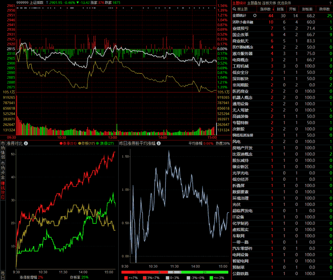Select the 医疗器械概念 theme row
This screenshot has width=333, height=280.
pyautogui.click(x=282, y=47)
